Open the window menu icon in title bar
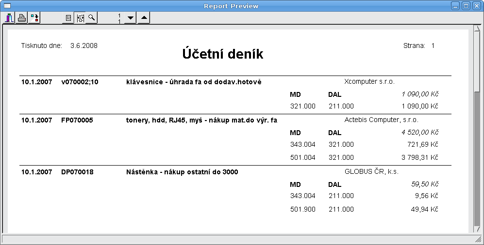The image size is (484, 245). (x=7, y=6)
